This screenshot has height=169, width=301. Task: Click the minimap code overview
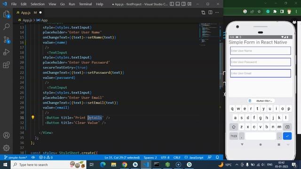click(209, 34)
